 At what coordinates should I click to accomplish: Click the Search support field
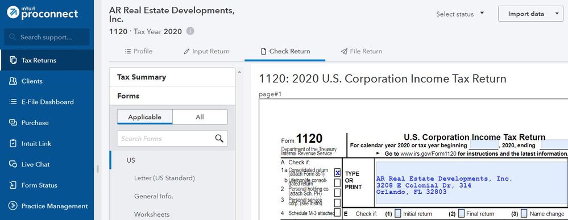pos(47,37)
